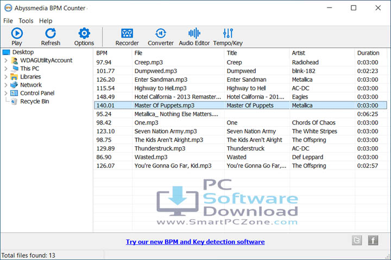Expand the This PC tree node
The height and width of the screenshot is (260, 391).
point(6,69)
